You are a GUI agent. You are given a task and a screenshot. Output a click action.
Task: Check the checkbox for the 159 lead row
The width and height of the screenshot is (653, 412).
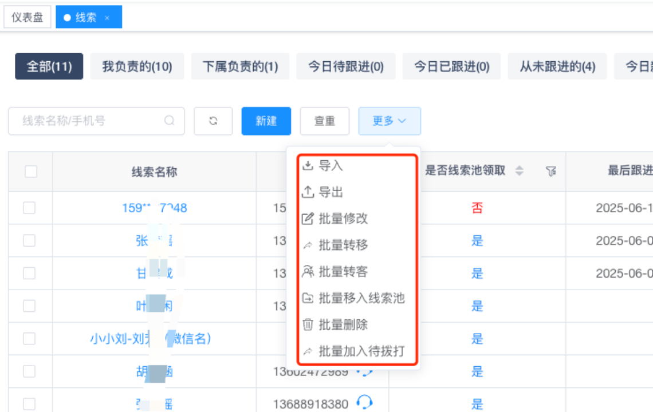point(29,208)
